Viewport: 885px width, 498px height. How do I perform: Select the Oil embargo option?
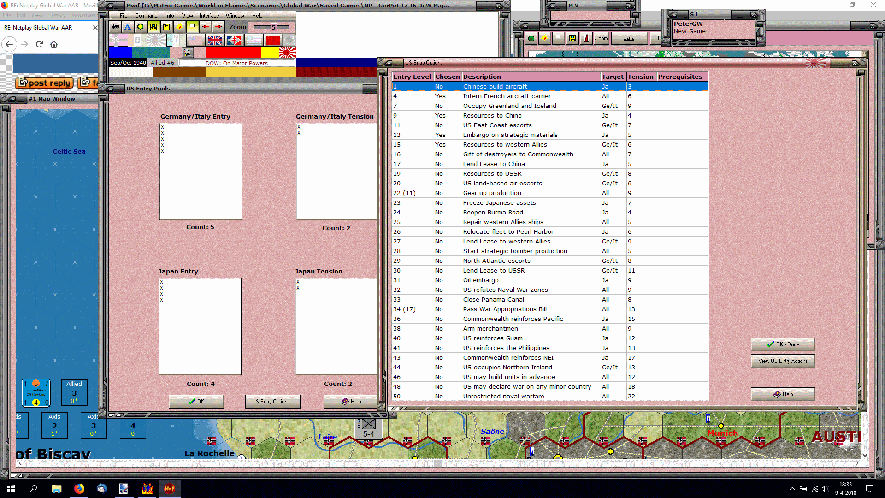point(550,280)
